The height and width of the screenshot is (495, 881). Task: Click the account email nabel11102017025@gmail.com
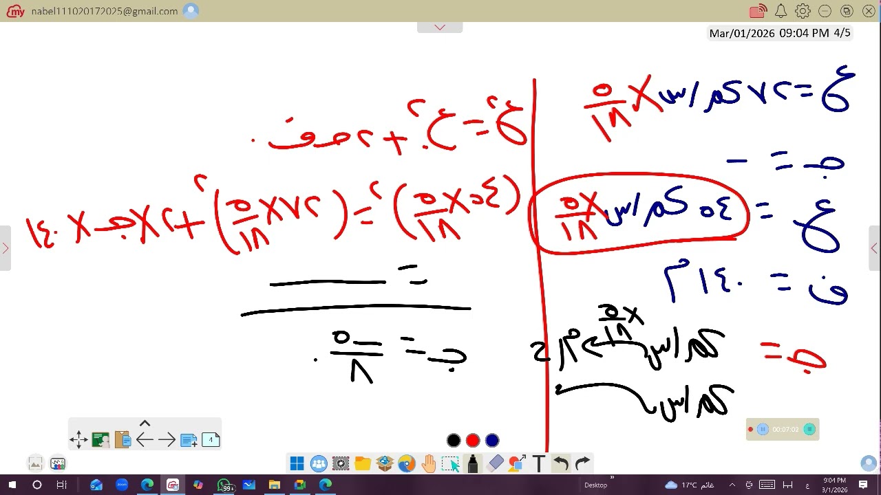[104, 11]
